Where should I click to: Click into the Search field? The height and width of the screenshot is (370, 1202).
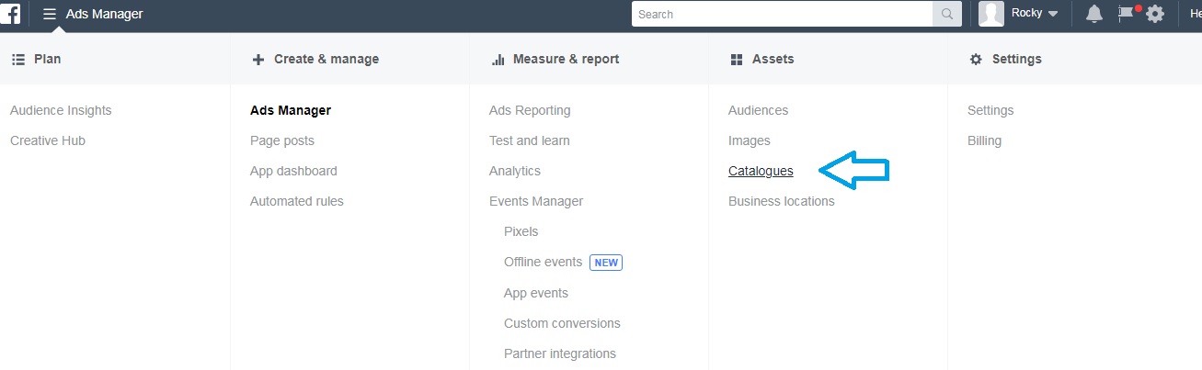pyautogui.click(x=783, y=14)
